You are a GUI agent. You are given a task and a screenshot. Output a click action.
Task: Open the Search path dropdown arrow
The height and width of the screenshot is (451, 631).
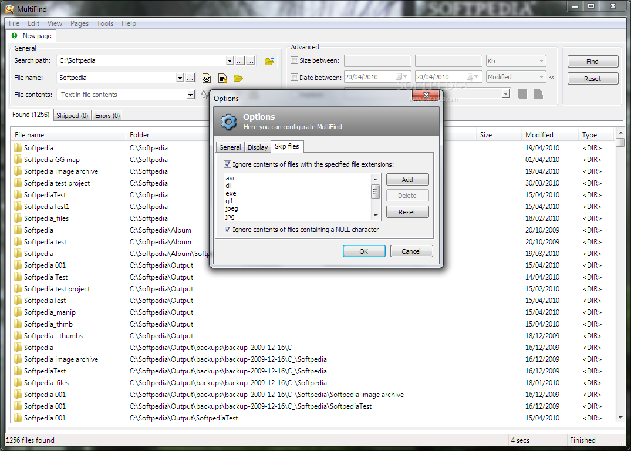(230, 61)
